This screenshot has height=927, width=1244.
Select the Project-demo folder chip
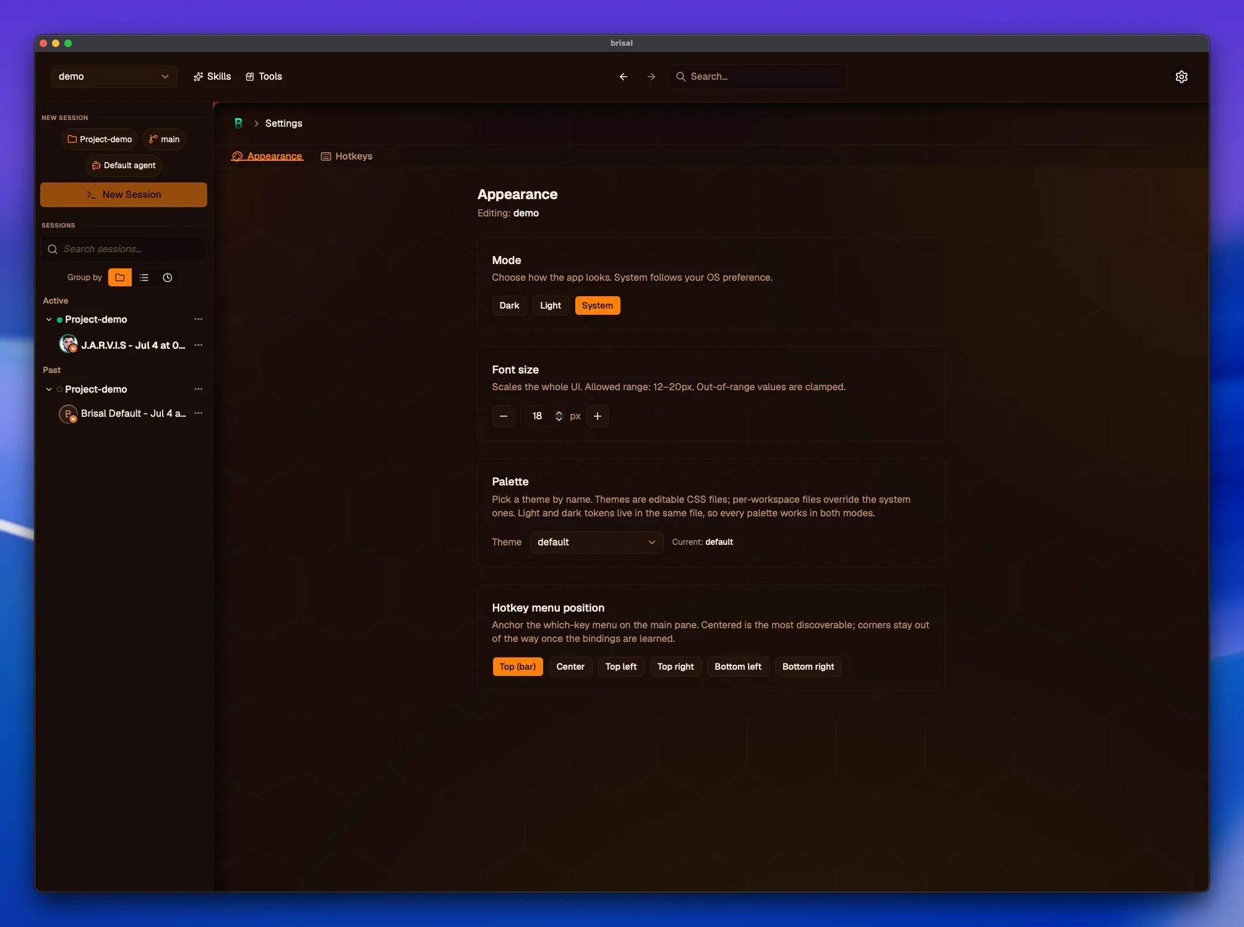pyautogui.click(x=100, y=139)
